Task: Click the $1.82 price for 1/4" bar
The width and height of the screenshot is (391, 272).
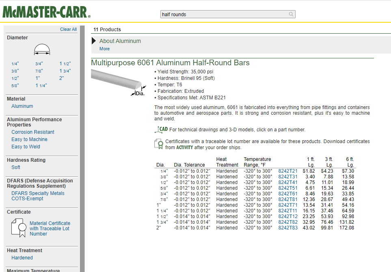Action: (x=309, y=171)
